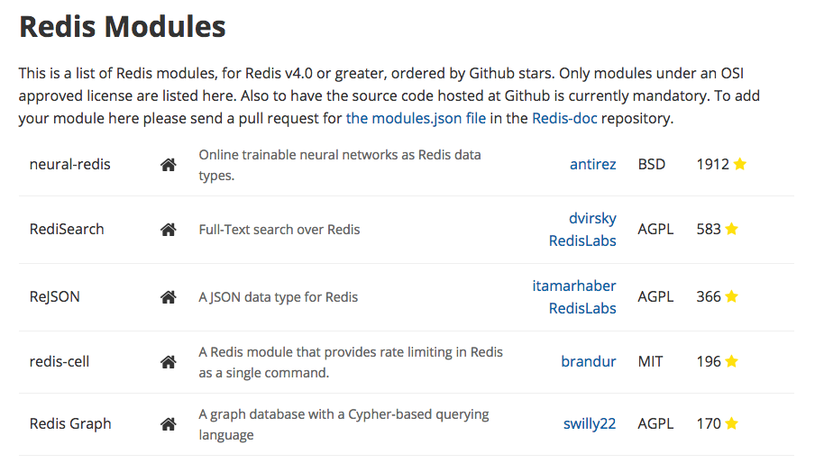Visit the antirez author profile
The image size is (815, 463).
tap(592, 164)
